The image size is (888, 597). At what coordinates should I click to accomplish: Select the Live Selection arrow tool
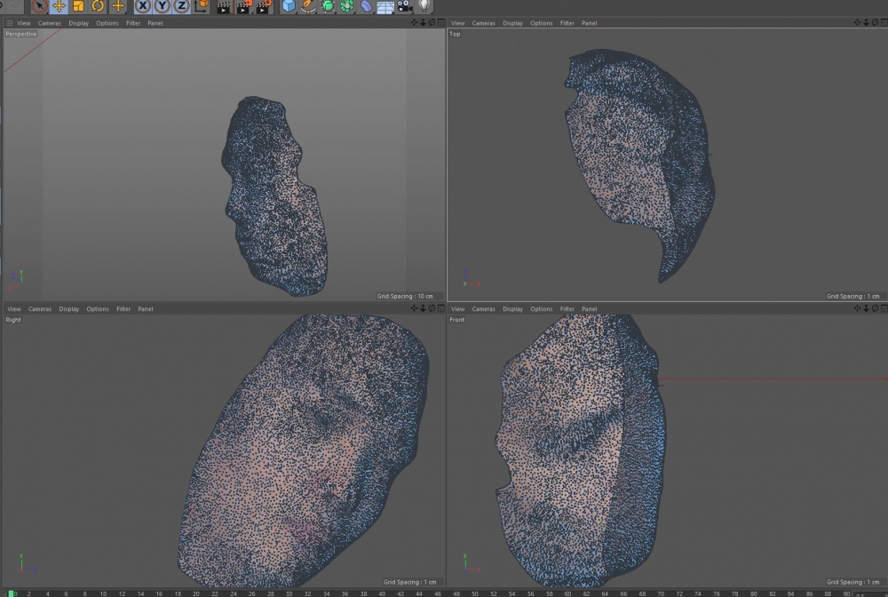click(x=40, y=5)
